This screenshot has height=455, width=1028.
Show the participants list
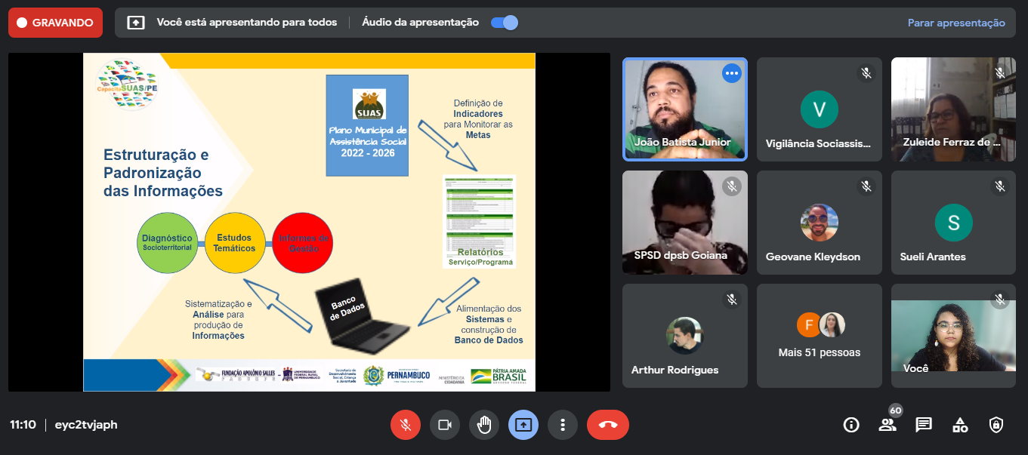888,425
